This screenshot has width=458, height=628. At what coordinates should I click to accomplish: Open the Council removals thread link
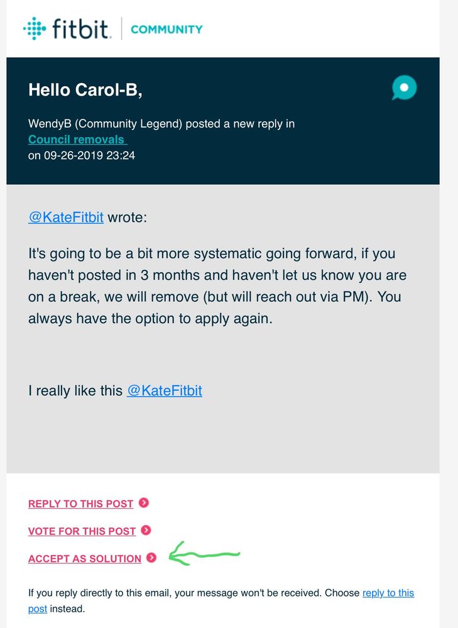point(78,140)
